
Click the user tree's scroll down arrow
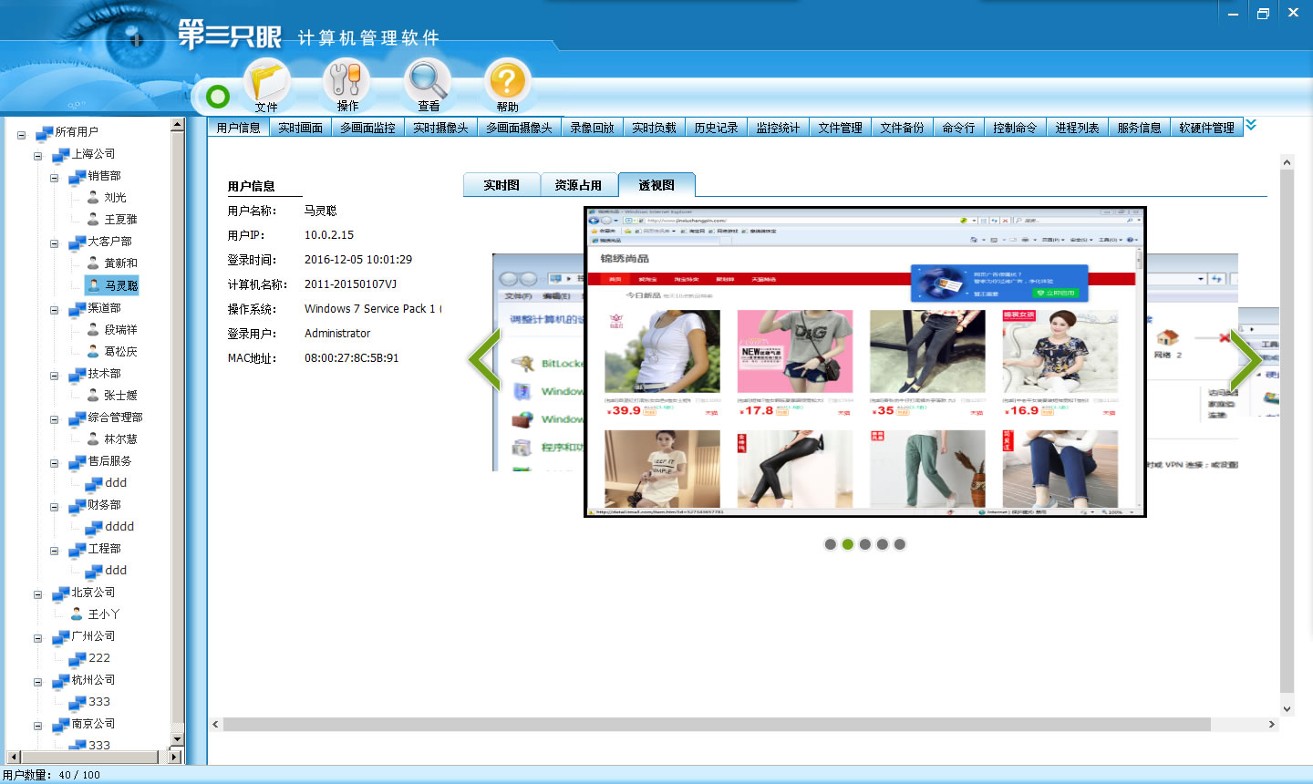click(177, 739)
